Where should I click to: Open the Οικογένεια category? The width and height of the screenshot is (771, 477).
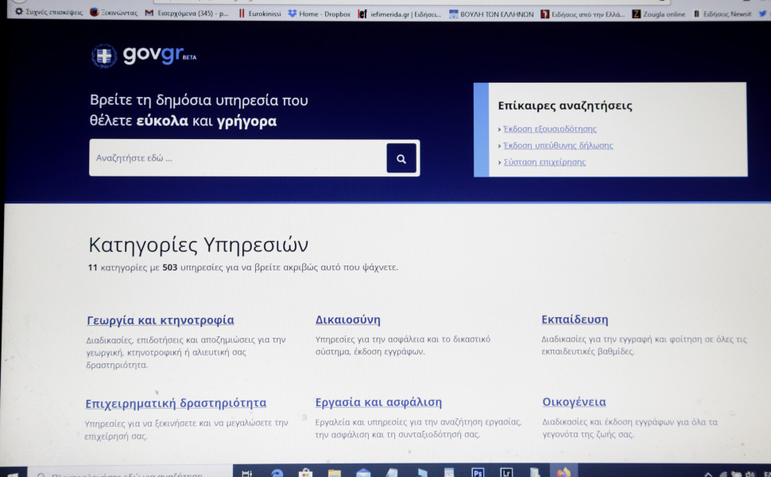pyautogui.click(x=574, y=402)
